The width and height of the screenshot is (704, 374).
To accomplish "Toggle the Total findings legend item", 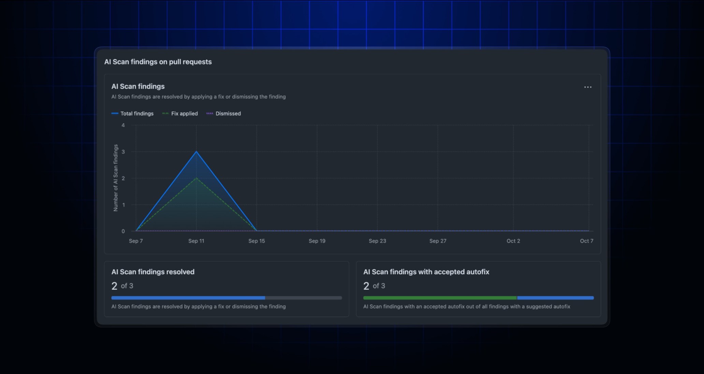I will coord(132,114).
